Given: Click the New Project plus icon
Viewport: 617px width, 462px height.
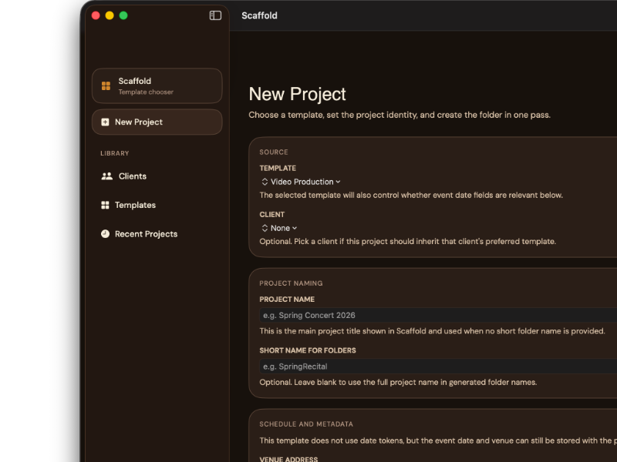Looking at the screenshot, I should (x=105, y=122).
